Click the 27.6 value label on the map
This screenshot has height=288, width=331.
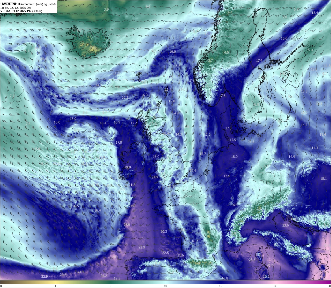[127, 225]
